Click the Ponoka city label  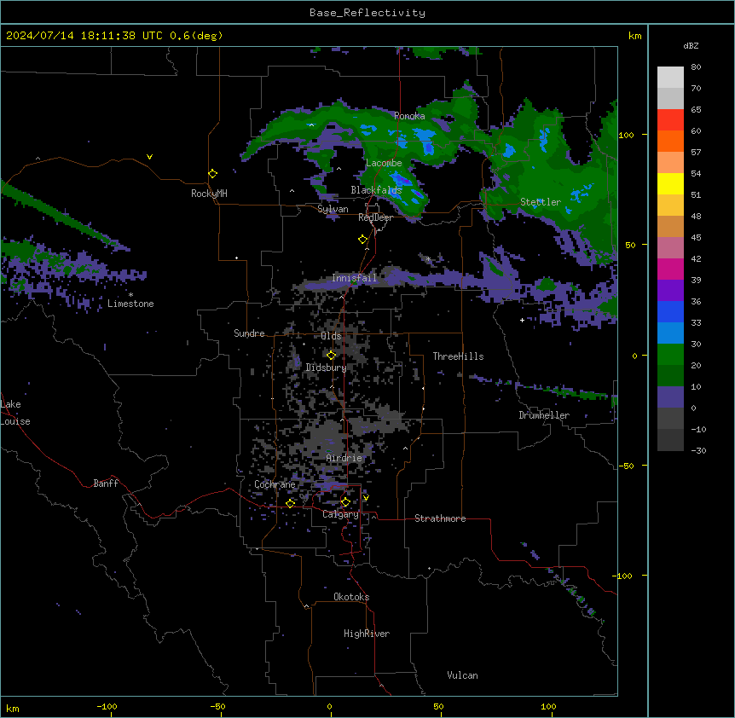[409, 116]
